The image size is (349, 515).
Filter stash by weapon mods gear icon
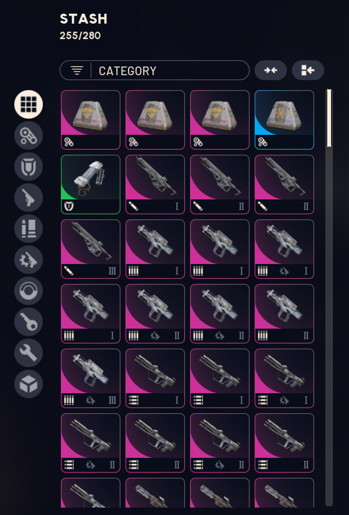[29, 260]
